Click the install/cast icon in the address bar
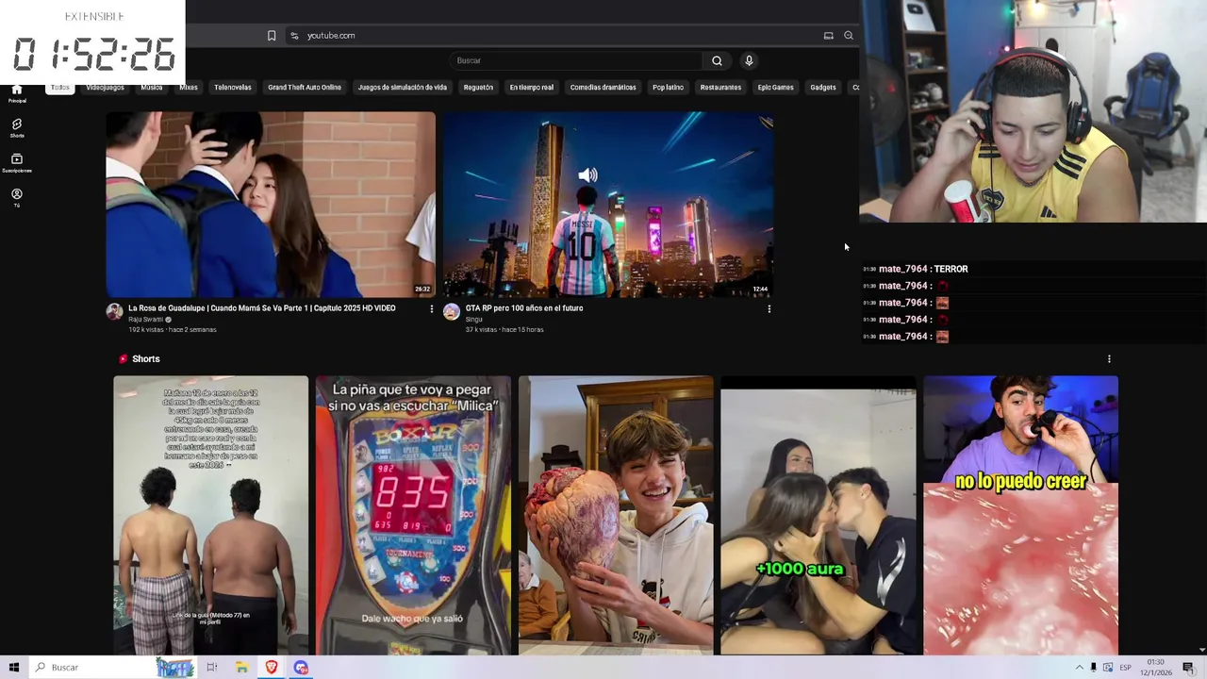Screen dimensions: 1207x679 828,36
